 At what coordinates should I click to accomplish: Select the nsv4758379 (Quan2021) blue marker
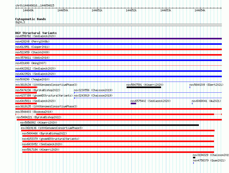[193, 163]
